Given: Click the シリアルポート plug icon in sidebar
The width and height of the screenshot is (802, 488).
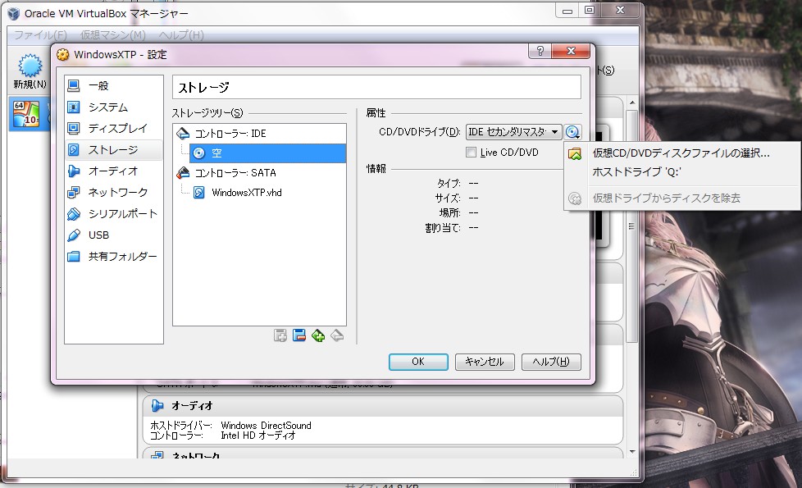Looking at the screenshot, I should 74,214.
